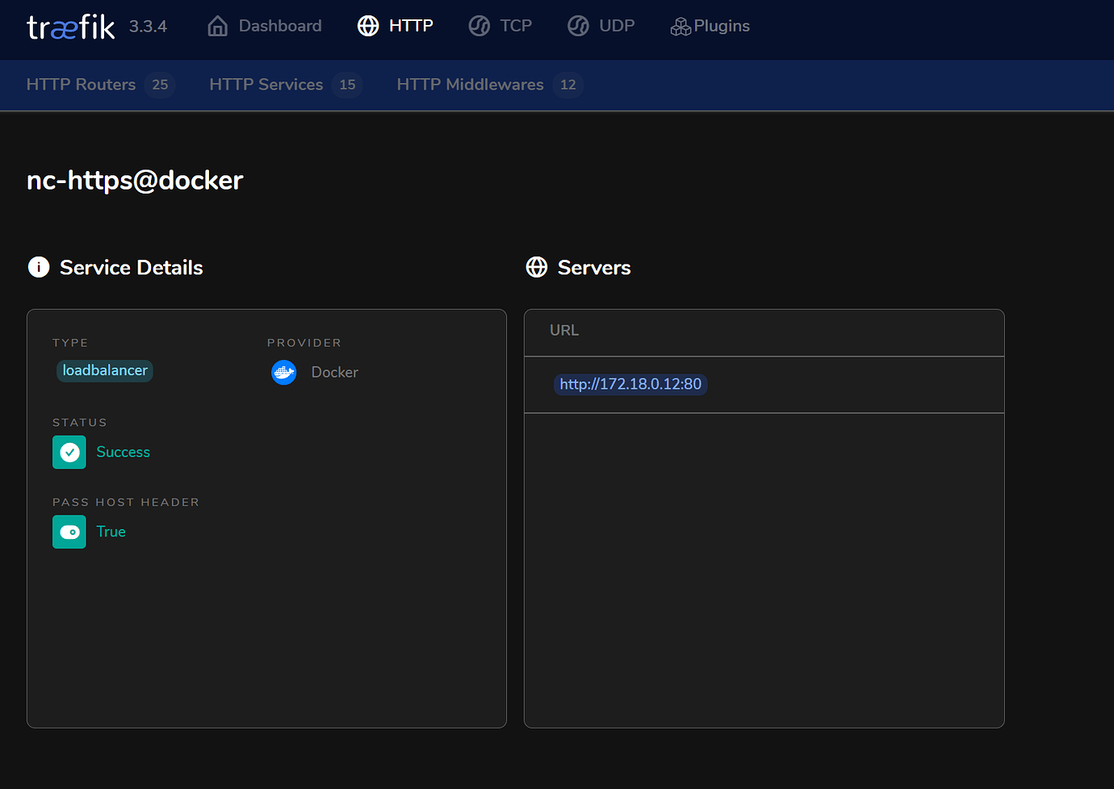Click the nc-https@docker page title
This screenshot has height=789, width=1114.
pyautogui.click(x=134, y=180)
